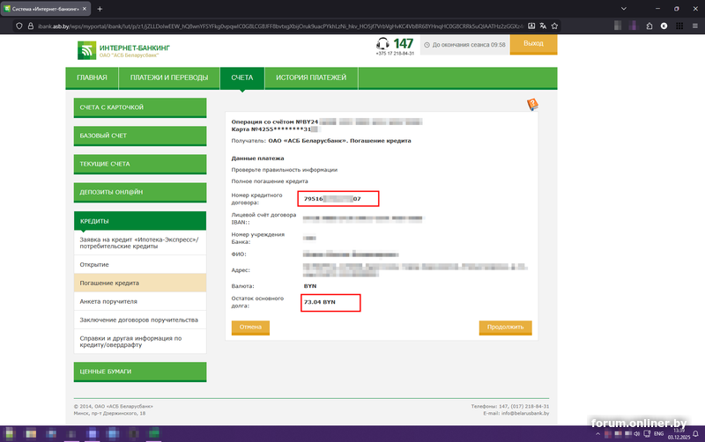Click the browser address bar URL
Screen dimensions: 705x442
coord(281,26)
